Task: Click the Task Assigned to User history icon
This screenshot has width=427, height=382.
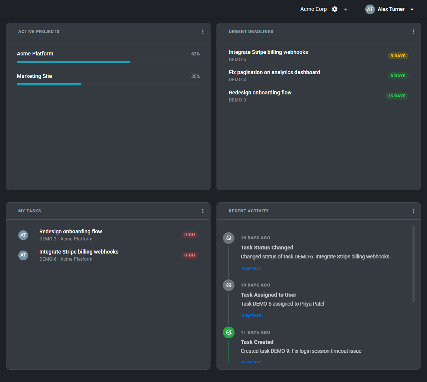Action: click(229, 285)
